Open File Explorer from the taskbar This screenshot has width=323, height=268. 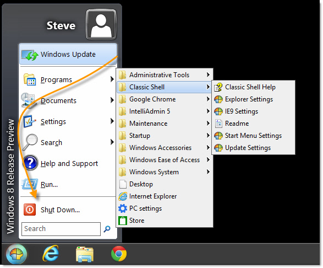click(x=85, y=254)
